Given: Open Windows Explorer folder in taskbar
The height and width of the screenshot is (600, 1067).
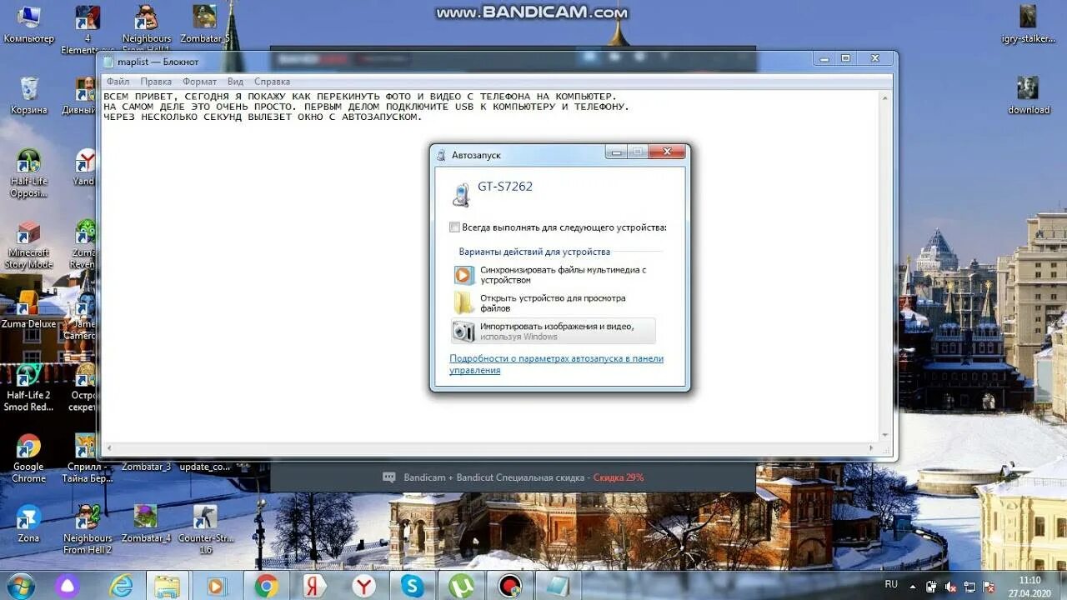Looking at the screenshot, I should (168, 586).
